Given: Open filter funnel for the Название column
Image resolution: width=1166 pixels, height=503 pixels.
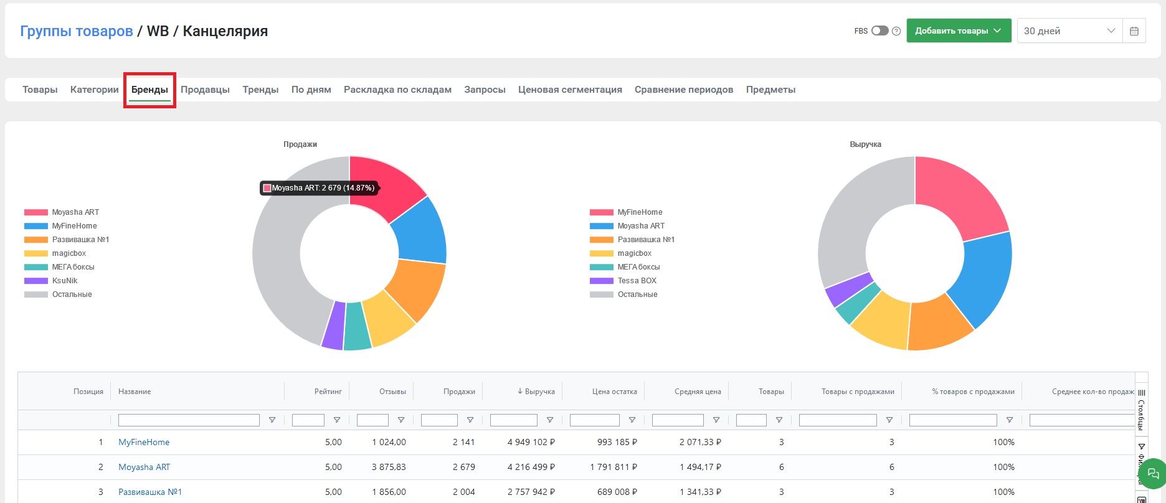Looking at the screenshot, I should [x=272, y=420].
